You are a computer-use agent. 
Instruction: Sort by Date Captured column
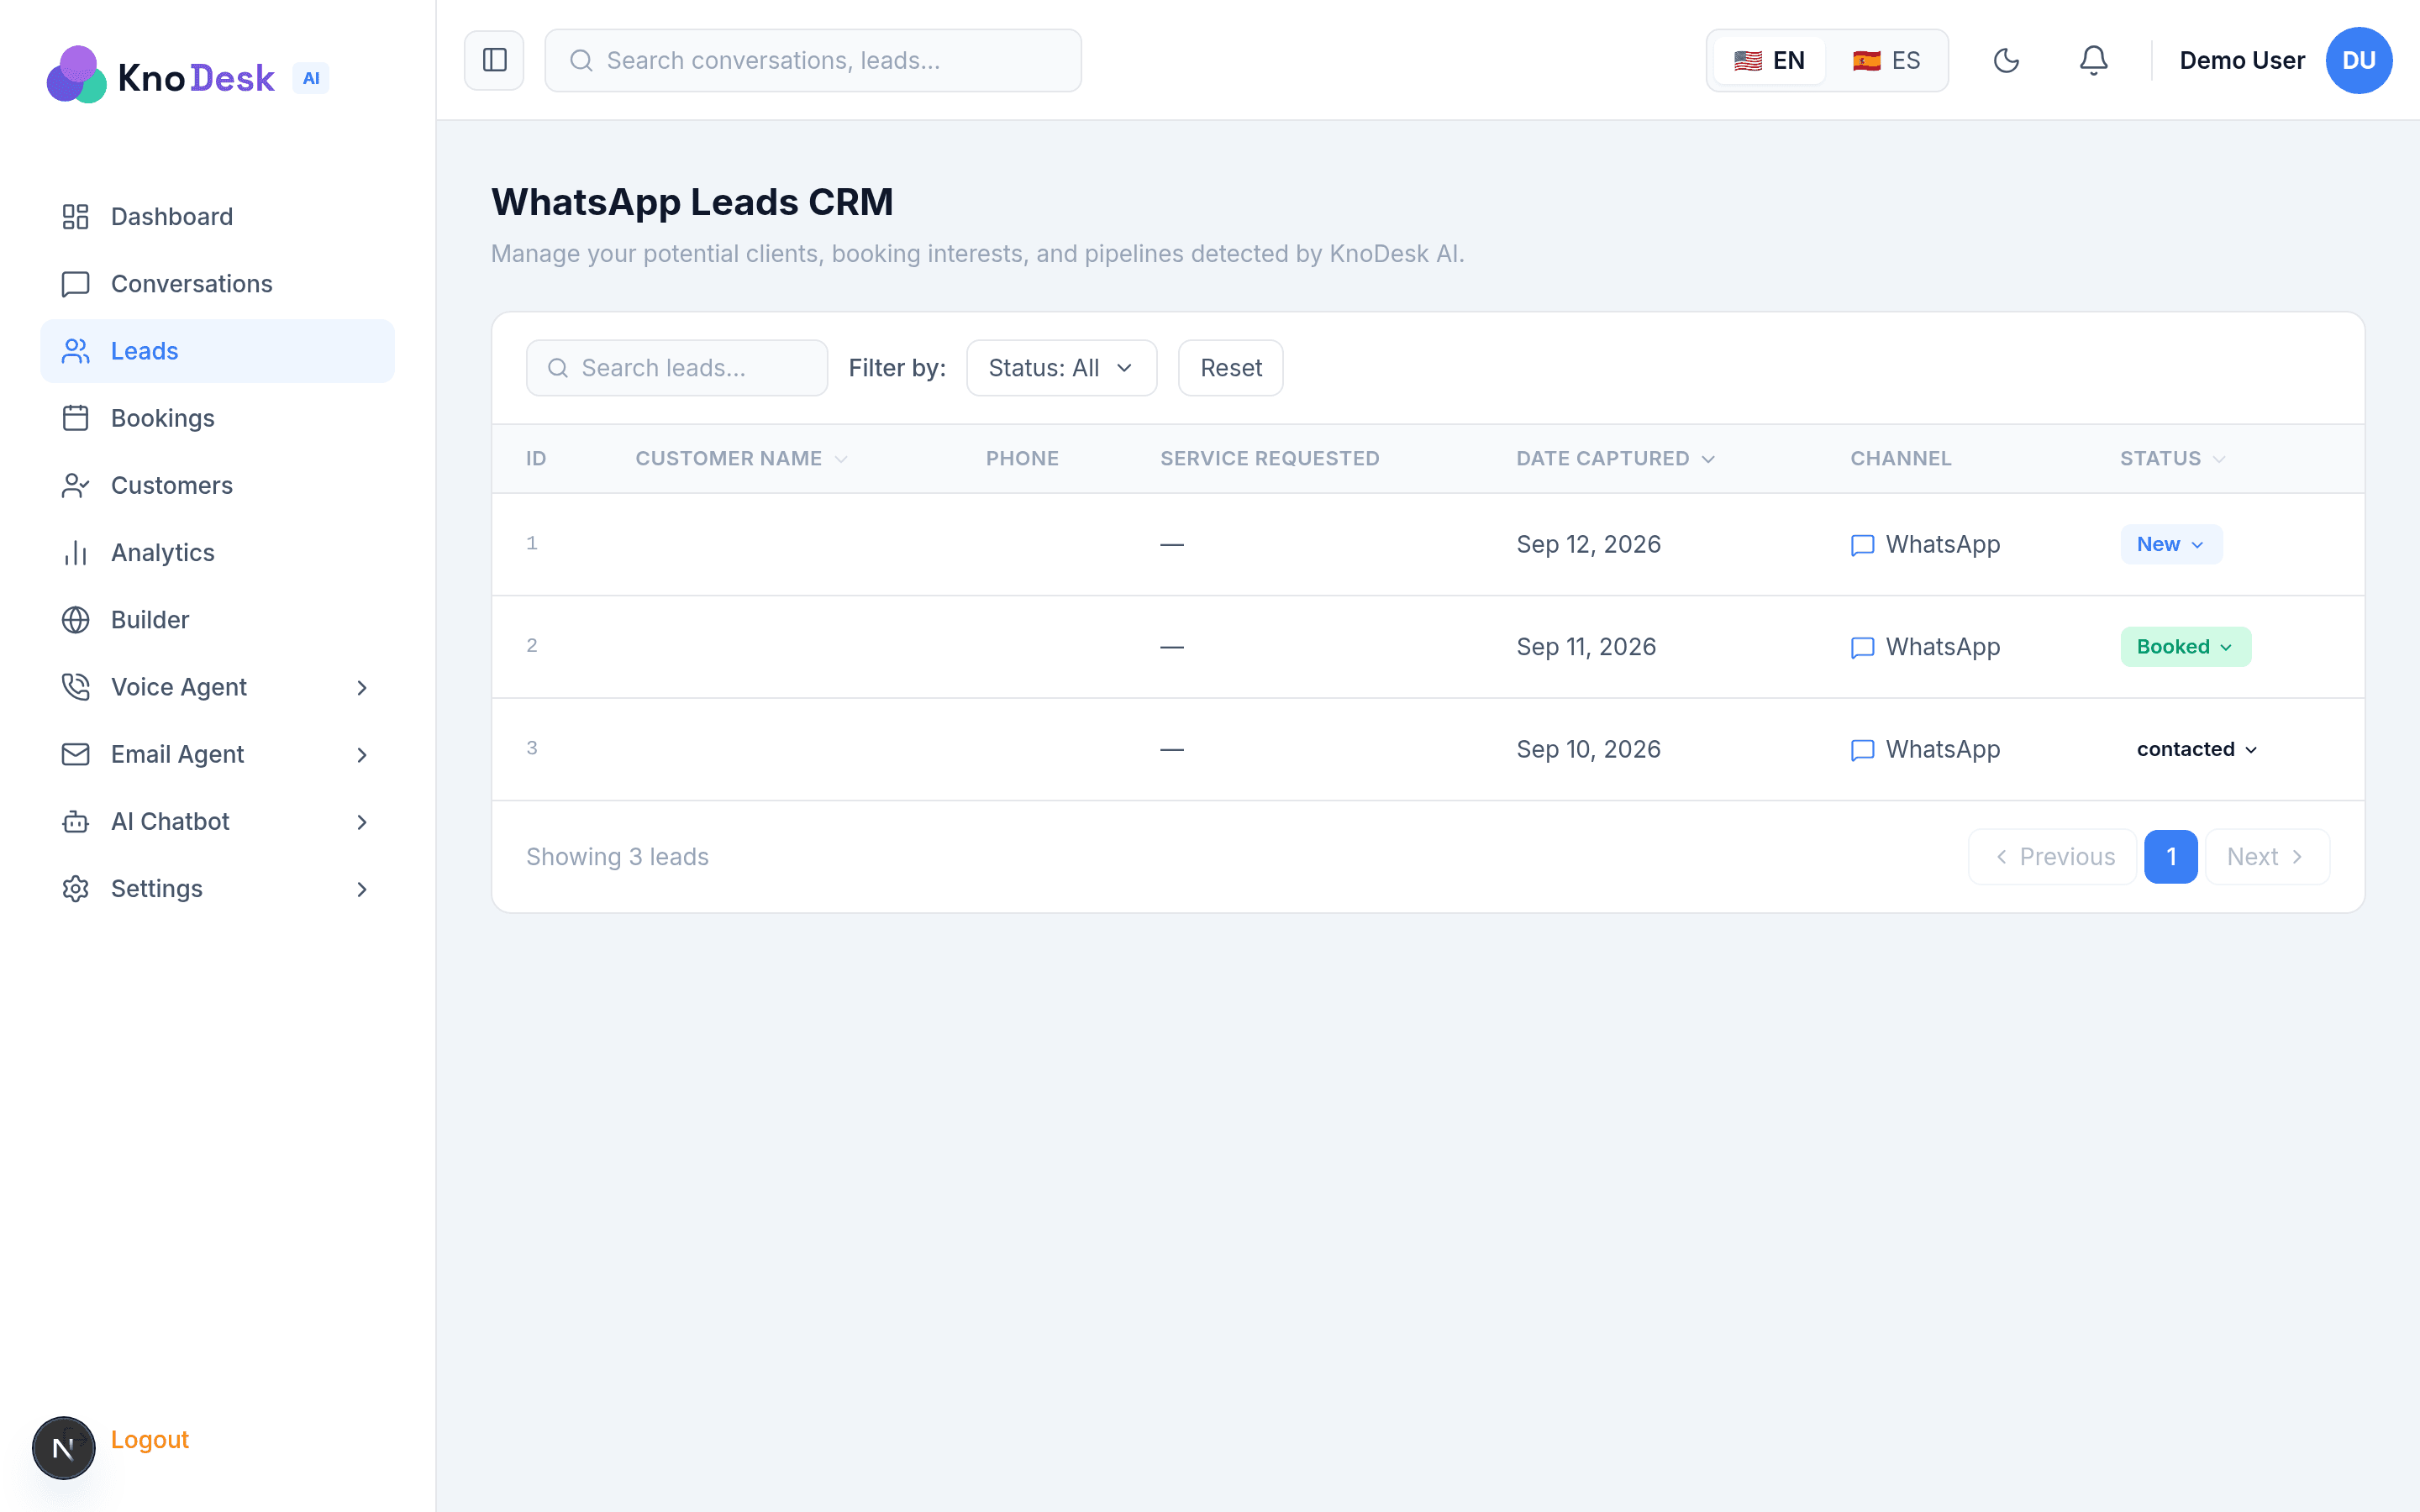tap(1615, 458)
